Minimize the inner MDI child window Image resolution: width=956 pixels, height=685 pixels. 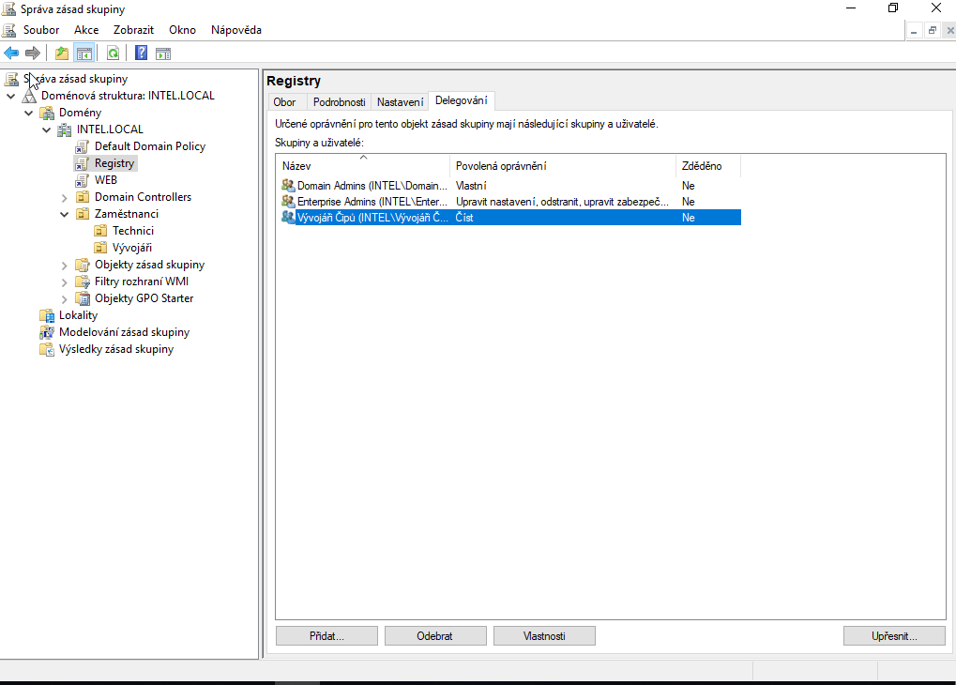914,31
